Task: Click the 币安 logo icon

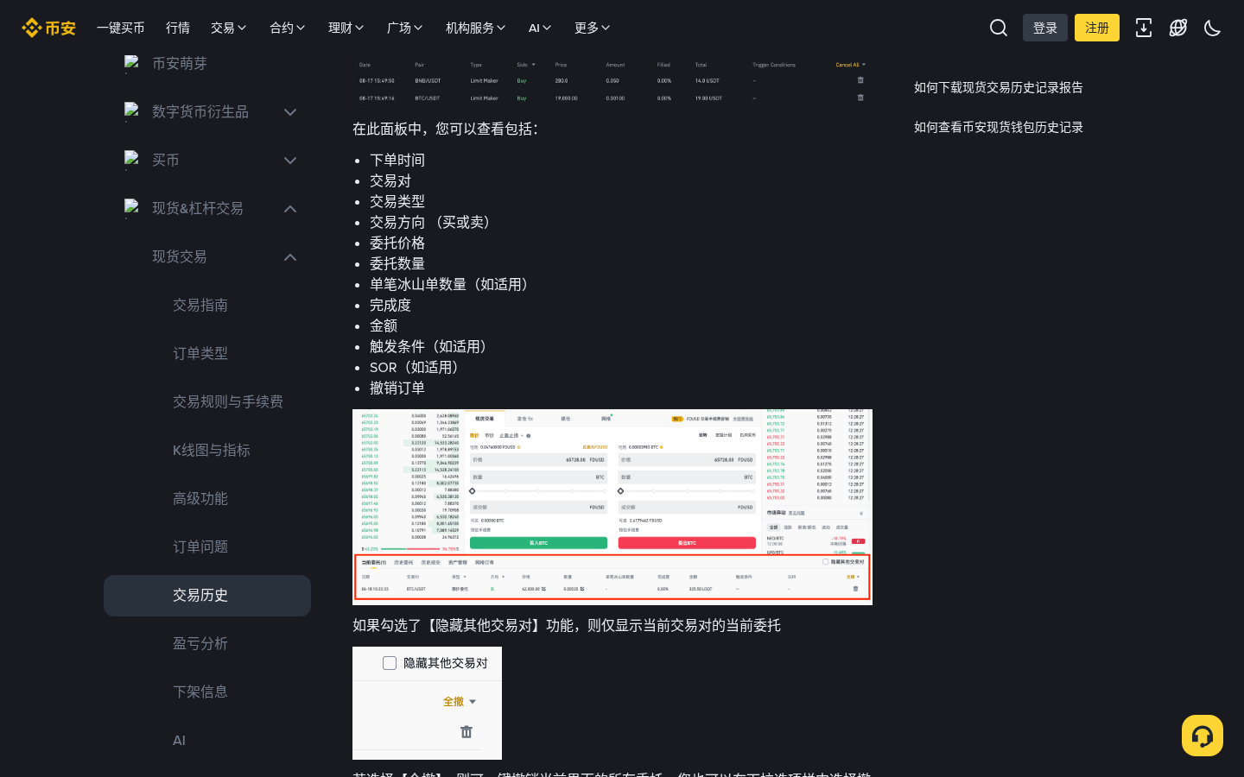Action: (48, 28)
